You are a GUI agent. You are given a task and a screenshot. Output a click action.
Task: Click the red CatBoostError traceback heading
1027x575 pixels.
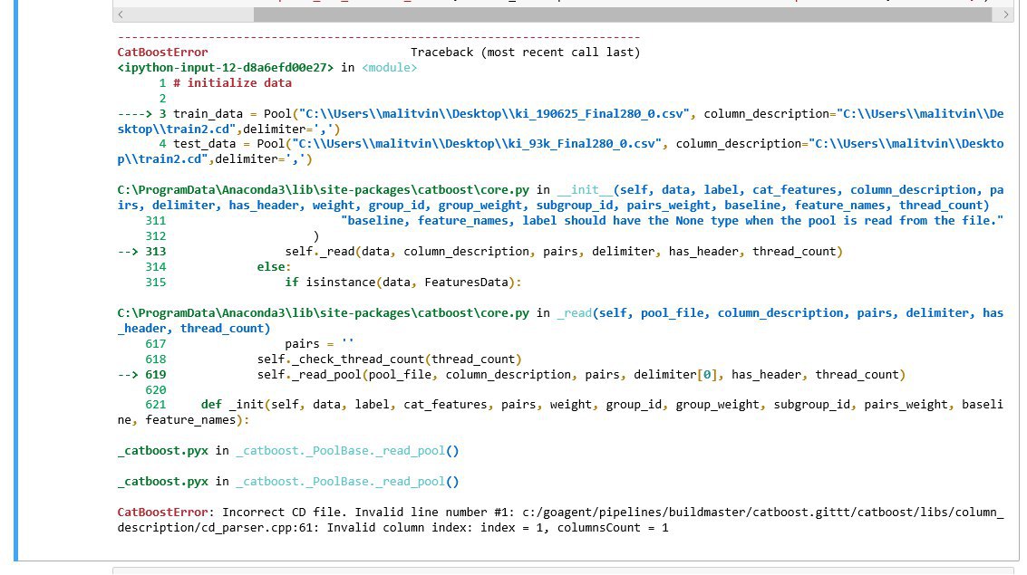[x=162, y=53]
